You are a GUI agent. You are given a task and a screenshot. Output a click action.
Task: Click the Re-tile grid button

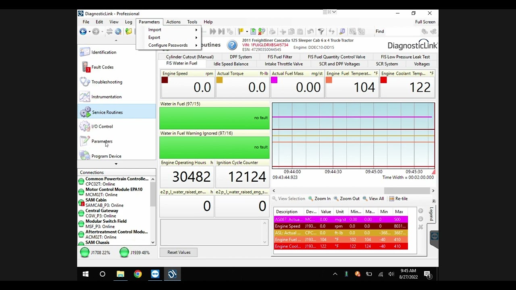click(398, 199)
